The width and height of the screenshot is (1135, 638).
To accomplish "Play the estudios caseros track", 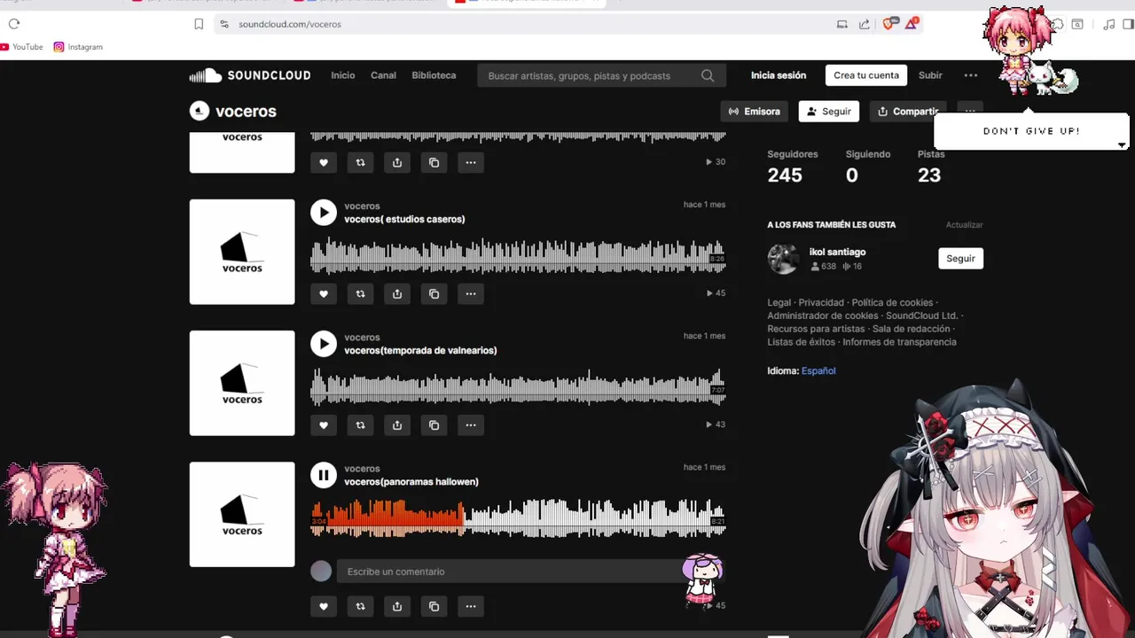I will [x=324, y=213].
